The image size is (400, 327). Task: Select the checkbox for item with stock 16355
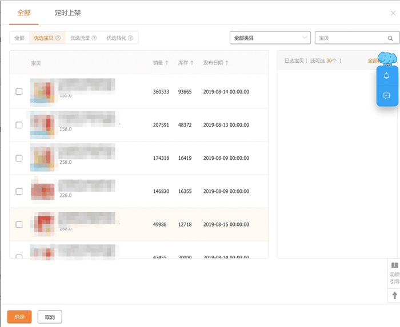(19, 191)
